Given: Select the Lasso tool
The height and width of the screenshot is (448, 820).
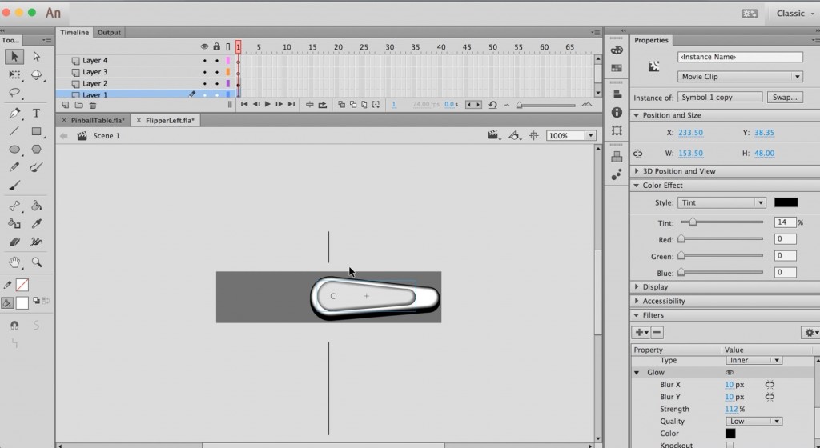Looking at the screenshot, I should [x=14, y=93].
